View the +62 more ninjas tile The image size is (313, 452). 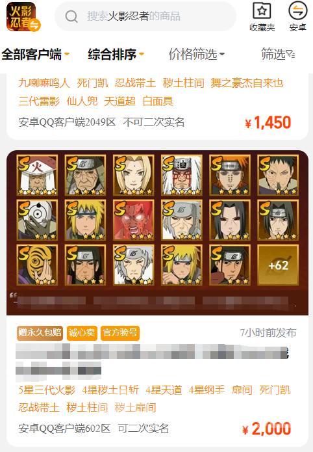[278, 265]
